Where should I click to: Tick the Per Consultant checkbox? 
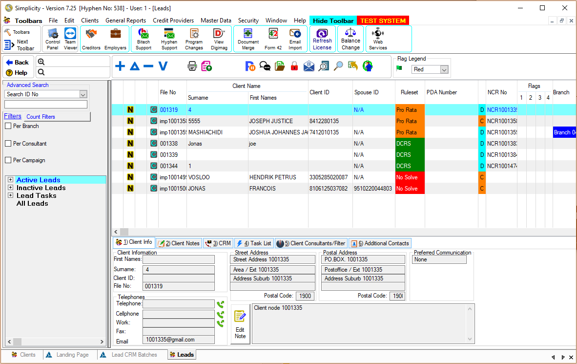point(8,144)
